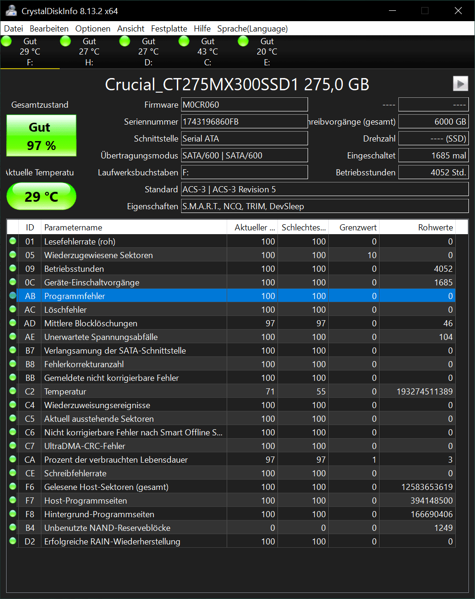Screen dimensions: 475x599
Task: Open the Optionen menu
Action: tap(93, 29)
